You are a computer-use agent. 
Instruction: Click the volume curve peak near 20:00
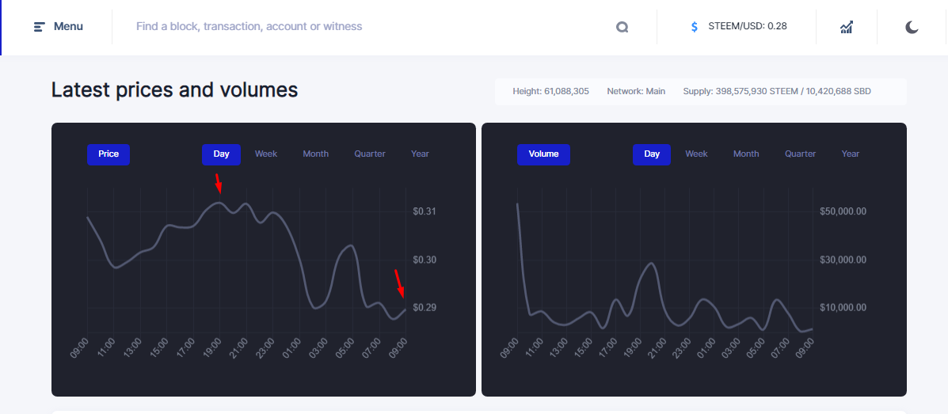[650, 263]
